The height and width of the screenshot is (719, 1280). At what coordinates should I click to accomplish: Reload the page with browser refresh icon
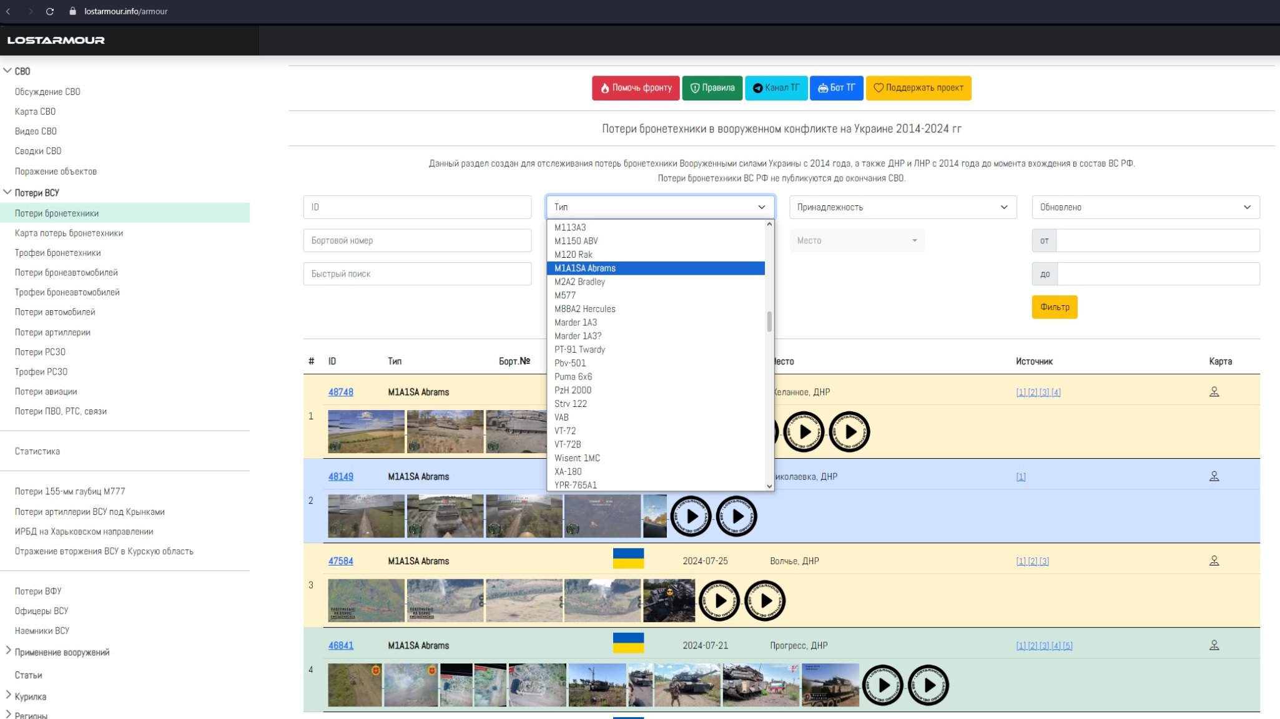pyautogui.click(x=50, y=11)
